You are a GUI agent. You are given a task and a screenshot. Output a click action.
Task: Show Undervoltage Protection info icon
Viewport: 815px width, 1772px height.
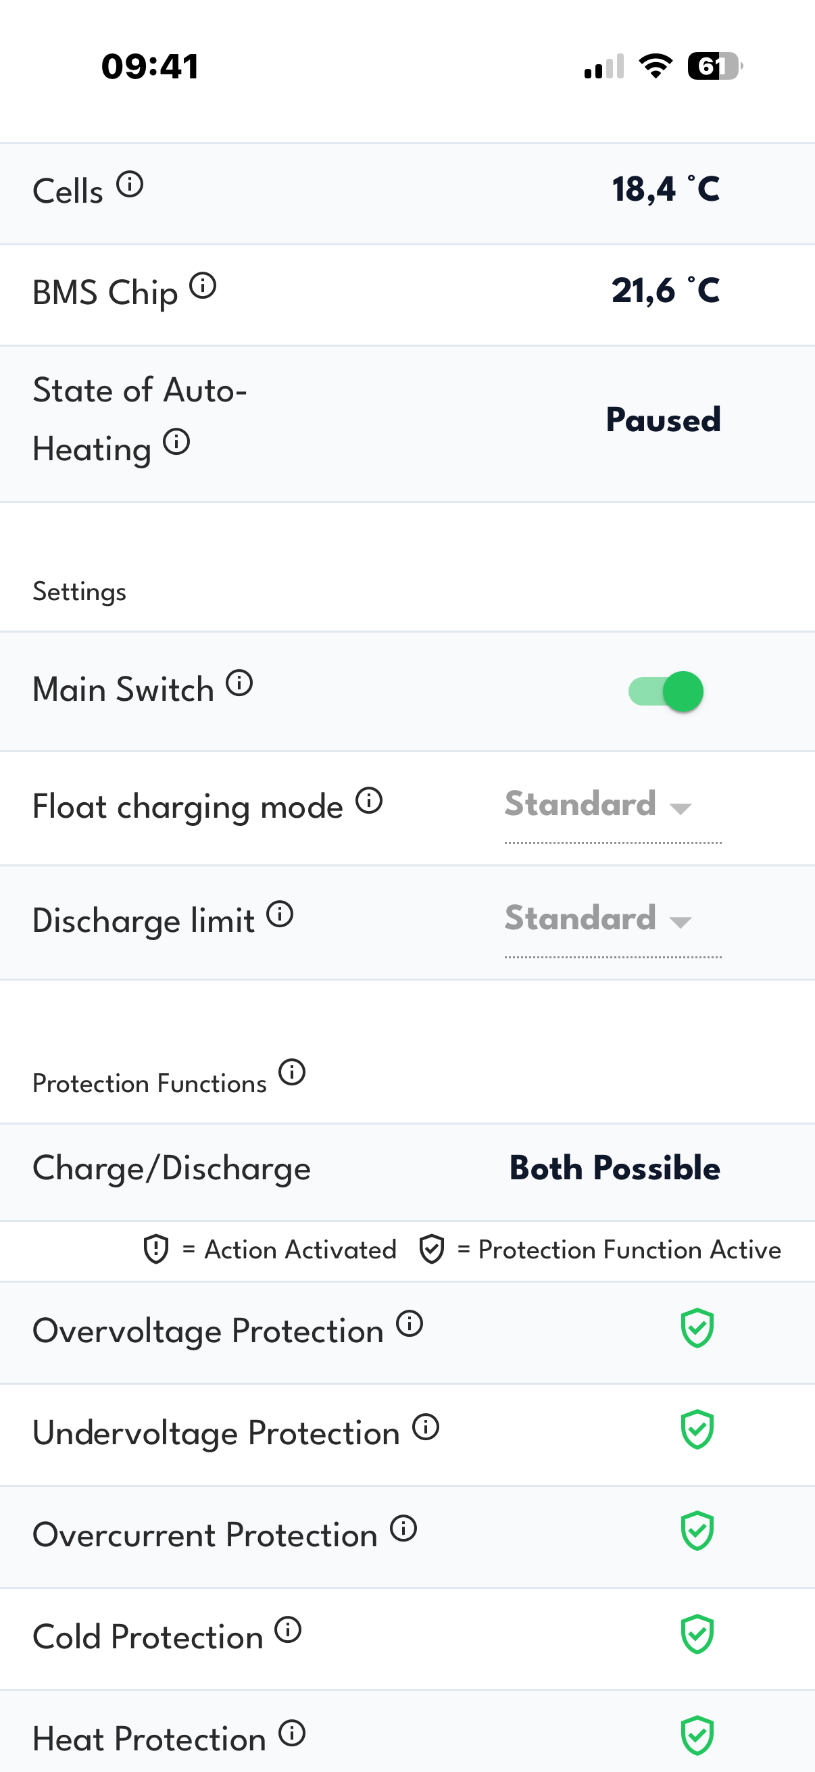[x=426, y=1427]
